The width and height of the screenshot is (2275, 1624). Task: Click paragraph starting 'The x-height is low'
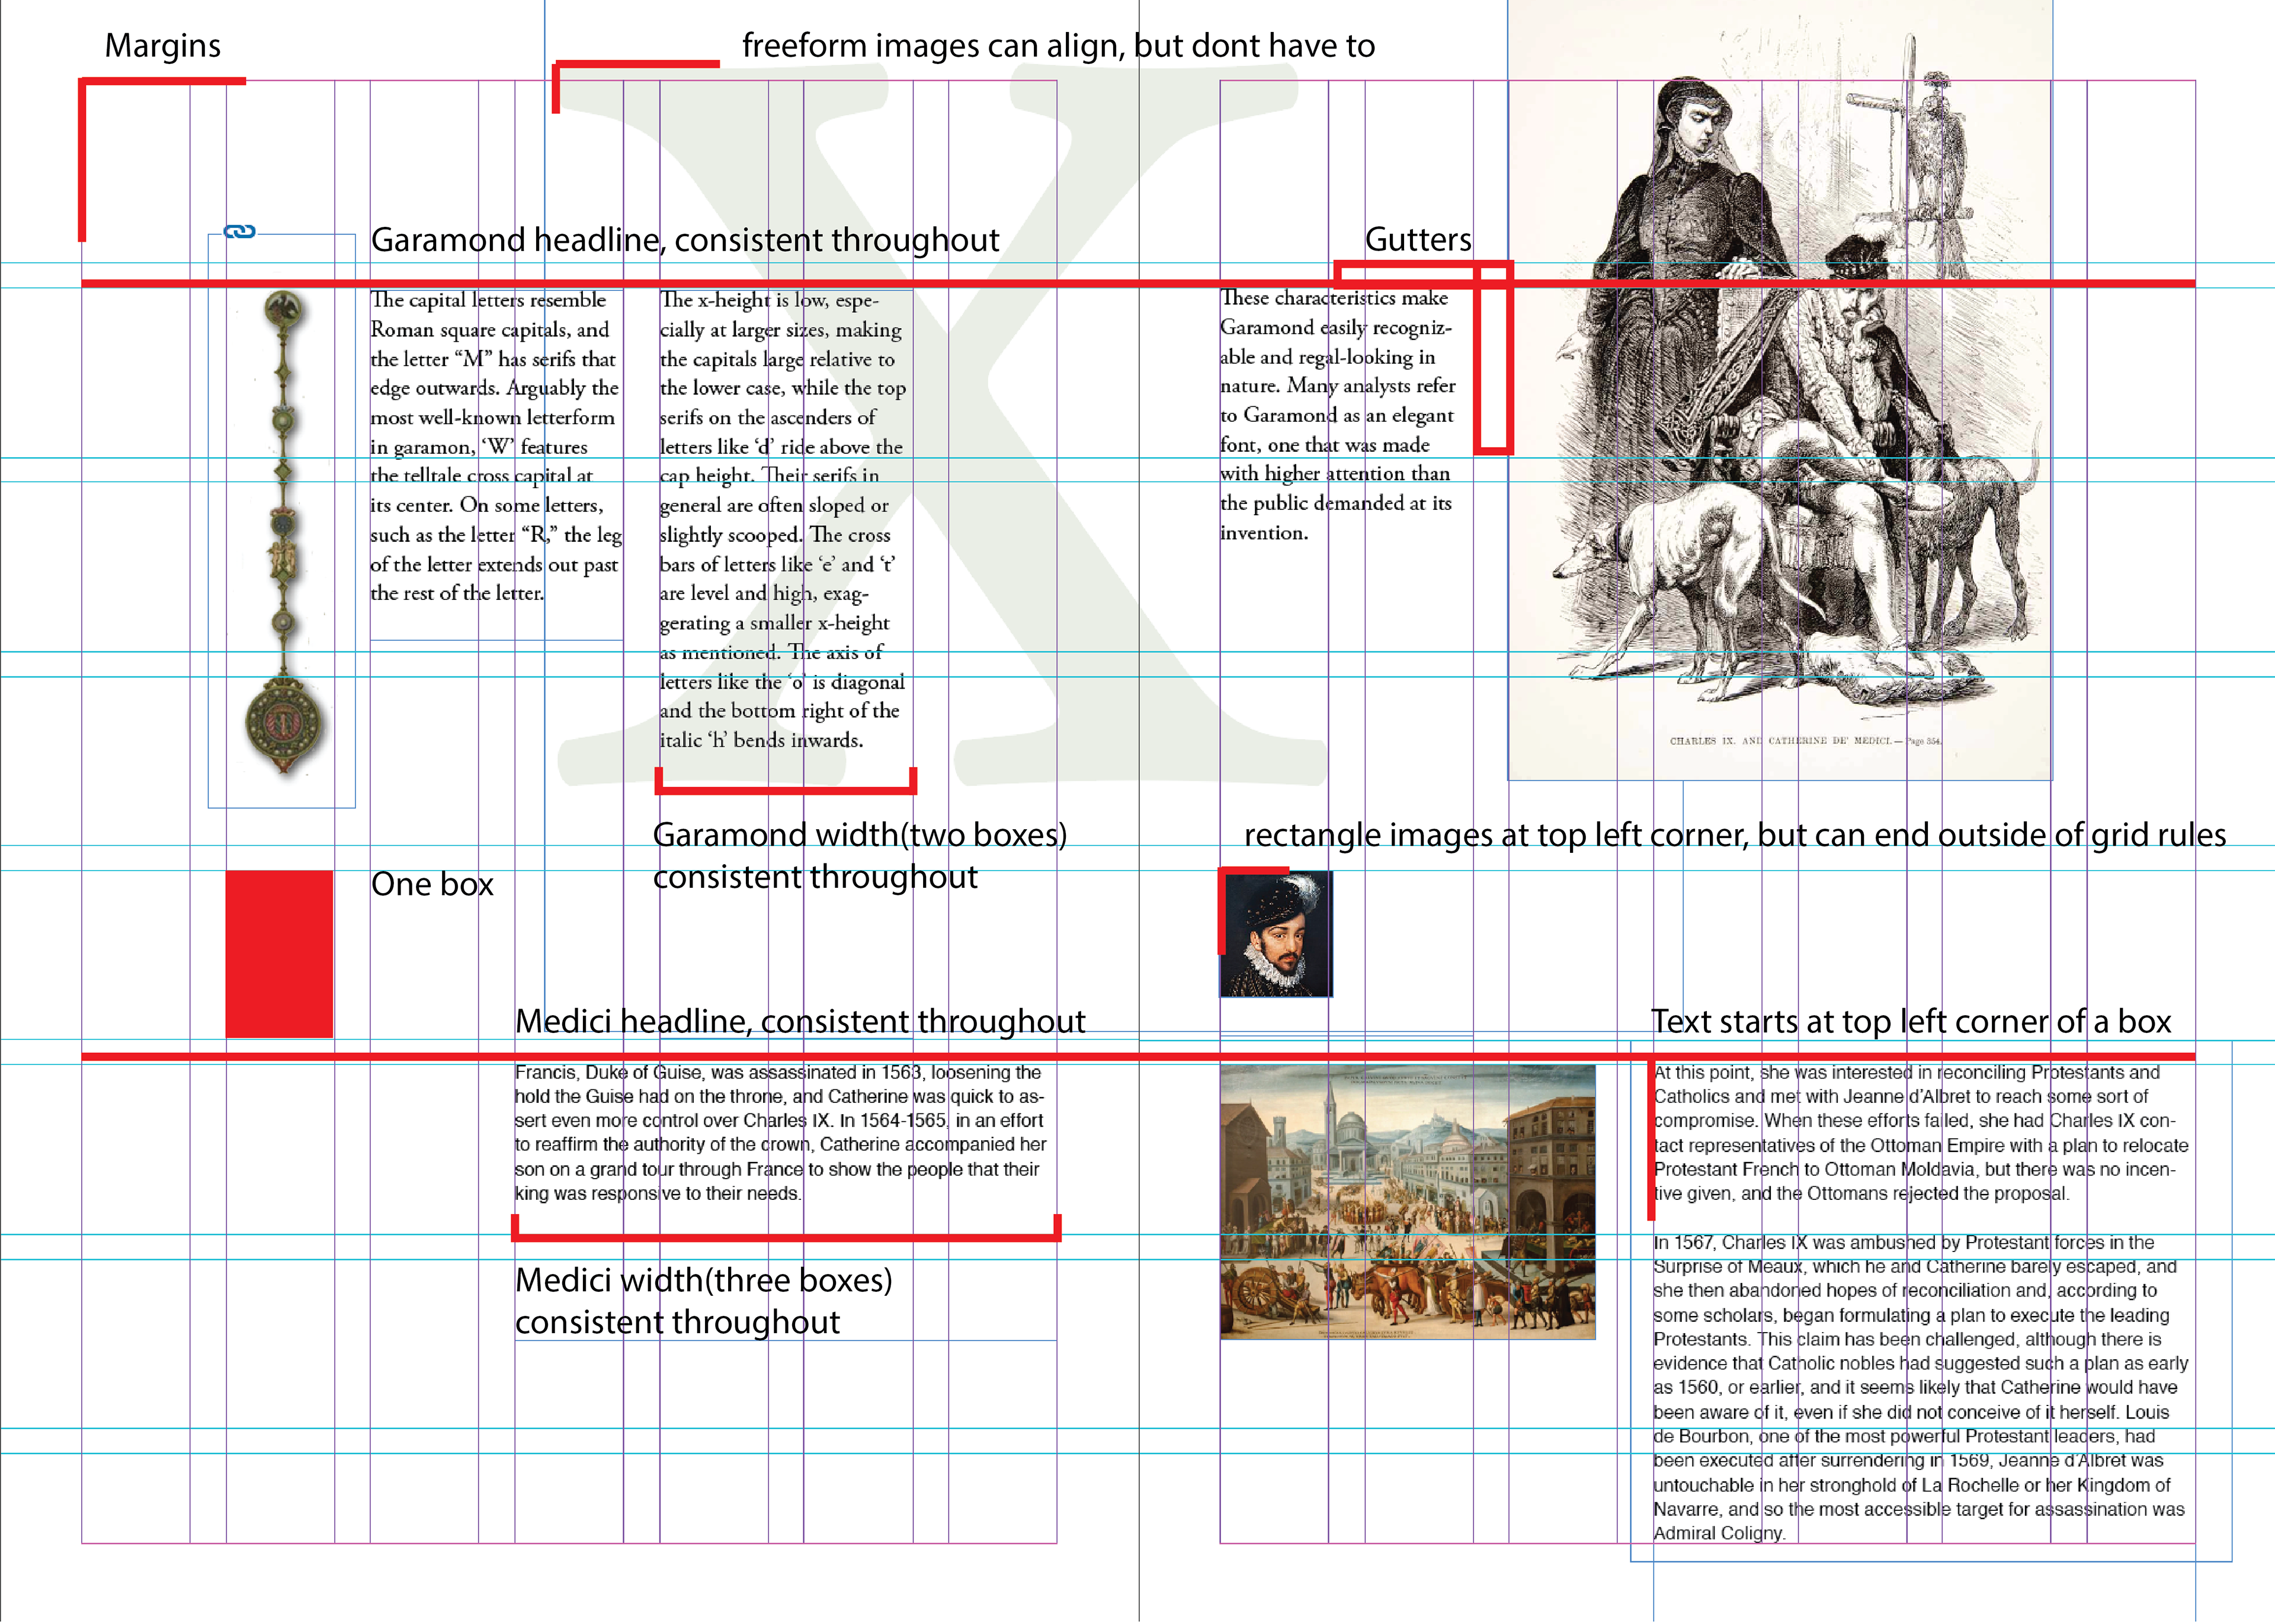click(782, 520)
